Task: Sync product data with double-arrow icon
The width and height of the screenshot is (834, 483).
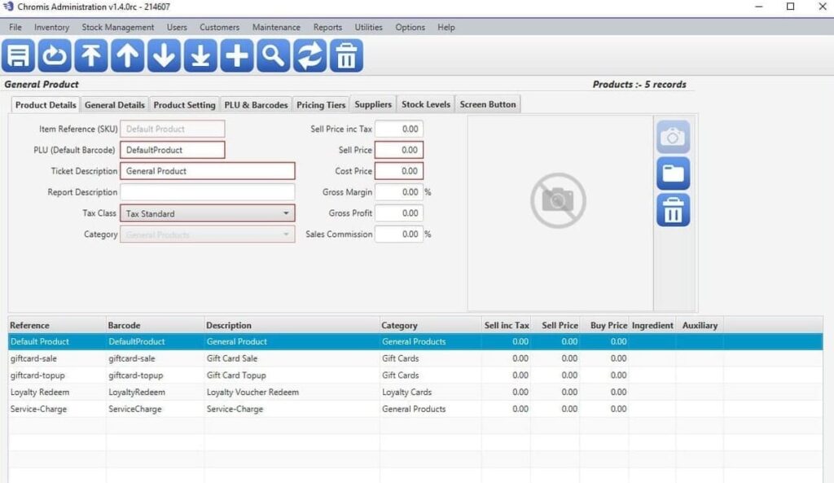Action: 309,56
